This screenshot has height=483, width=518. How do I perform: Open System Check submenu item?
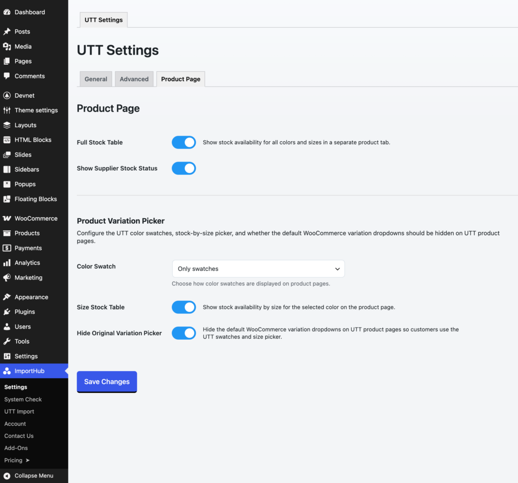pos(23,399)
